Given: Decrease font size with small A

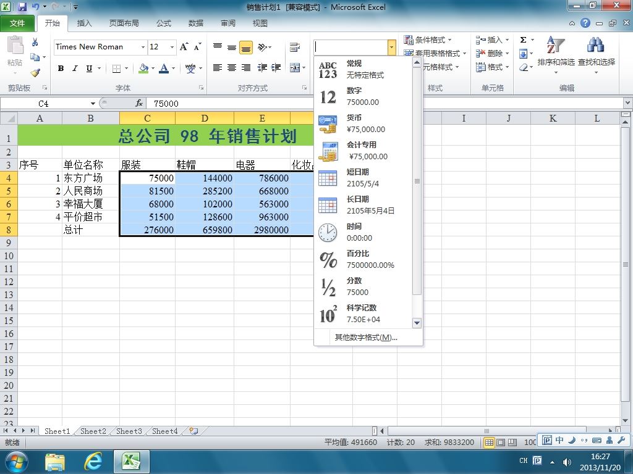Looking at the screenshot, I should (x=197, y=47).
